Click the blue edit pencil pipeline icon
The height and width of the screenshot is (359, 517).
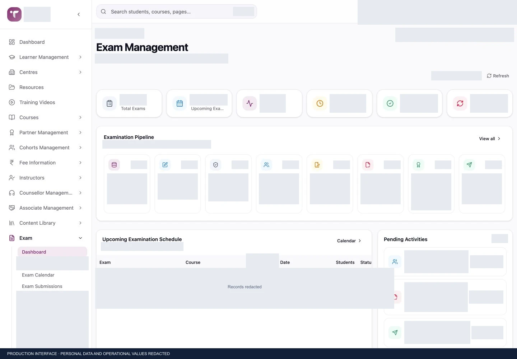[x=165, y=165]
